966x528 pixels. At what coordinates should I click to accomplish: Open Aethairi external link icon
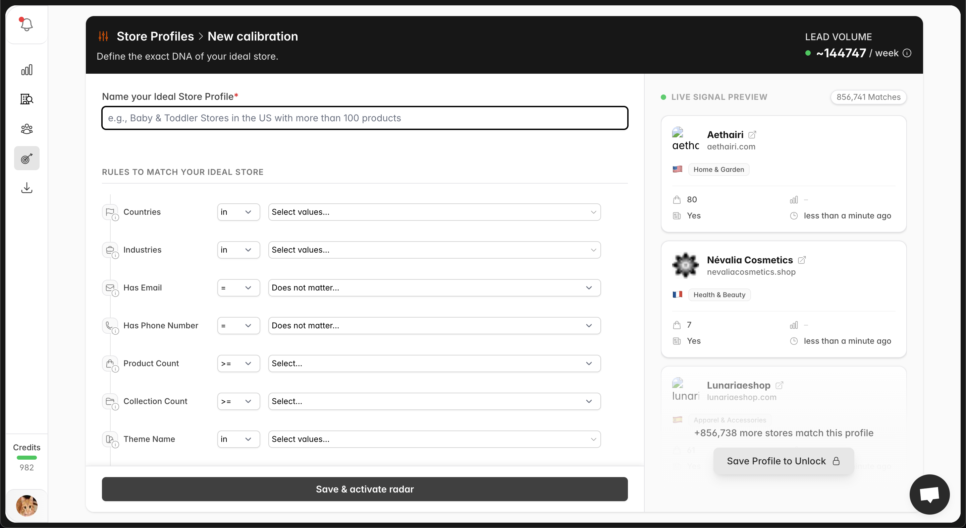[x=752, y=135]
